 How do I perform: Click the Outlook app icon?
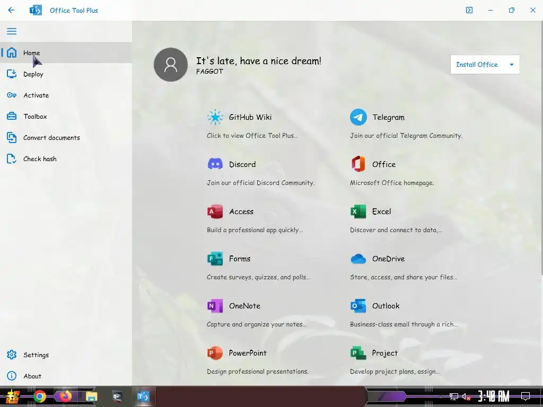[x=358, y=306]
